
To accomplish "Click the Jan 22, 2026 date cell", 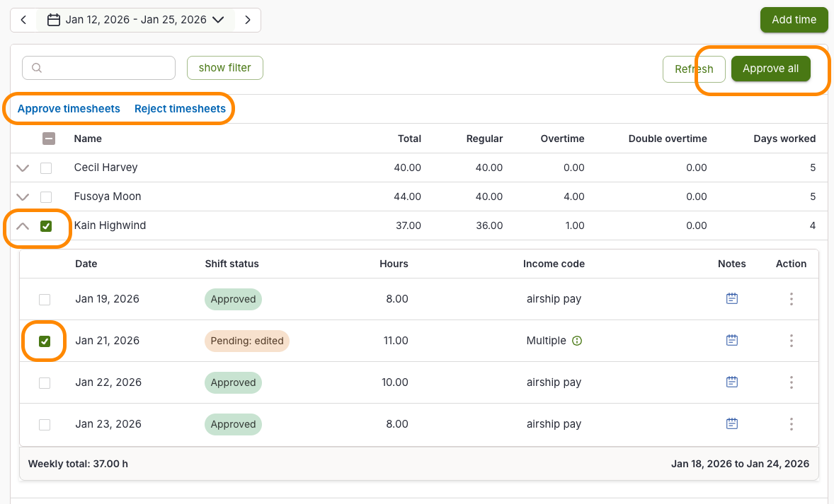I will pyautogui.click(x=108, y=382).
